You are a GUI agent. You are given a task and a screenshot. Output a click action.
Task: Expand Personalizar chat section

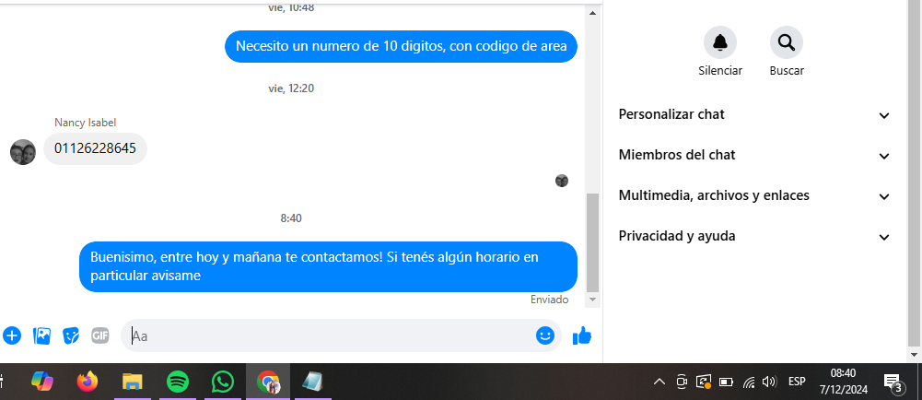click(754, 114)
